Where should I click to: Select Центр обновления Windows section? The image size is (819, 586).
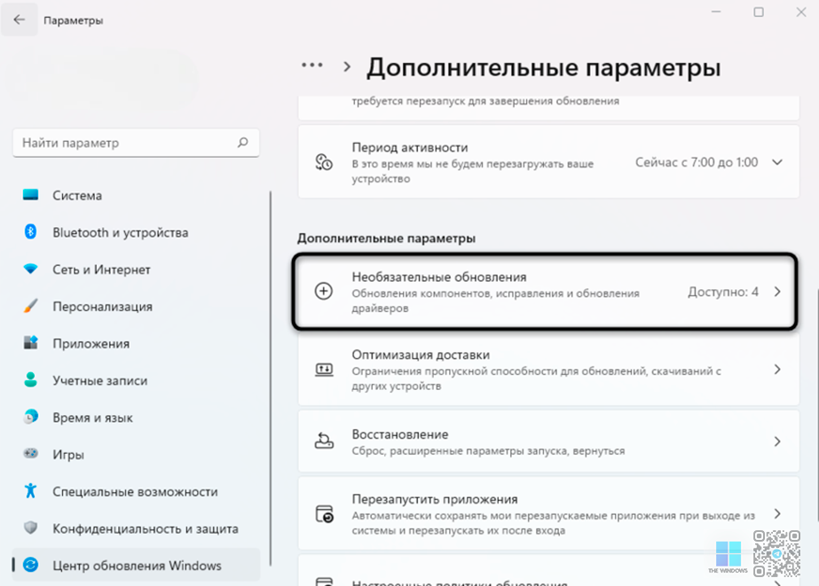coord(136,565)
